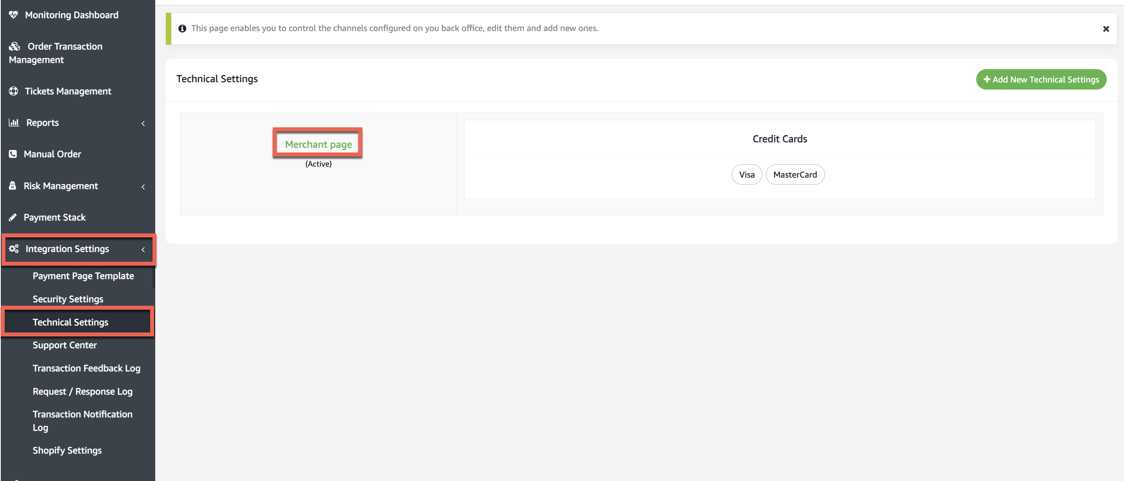Image resolution: width=1124 pixels, height=481 pixels.
Task: Expand the Reports menu chevron
Action: tap(143, 123)
